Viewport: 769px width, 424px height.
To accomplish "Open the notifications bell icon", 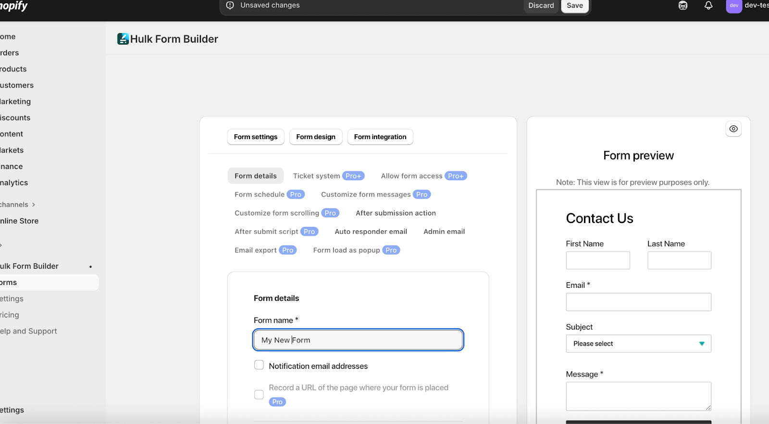I will coord(708,5).
